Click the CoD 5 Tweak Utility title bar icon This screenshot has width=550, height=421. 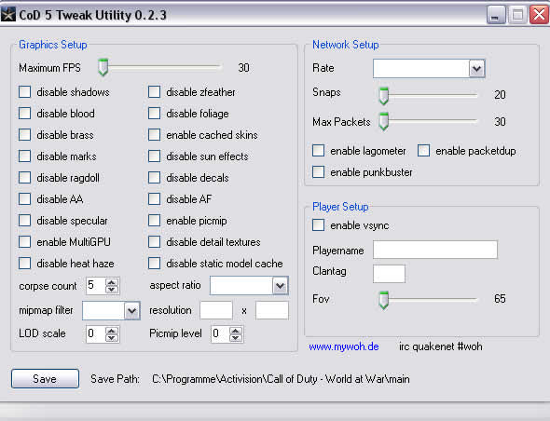click(x=8, y=15)
